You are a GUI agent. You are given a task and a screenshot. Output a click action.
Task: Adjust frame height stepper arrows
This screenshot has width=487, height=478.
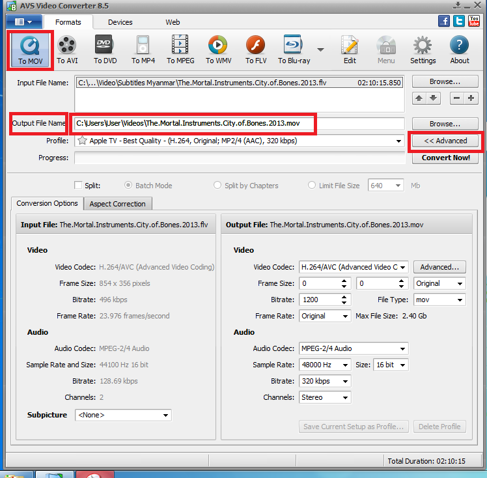[401, 283]
